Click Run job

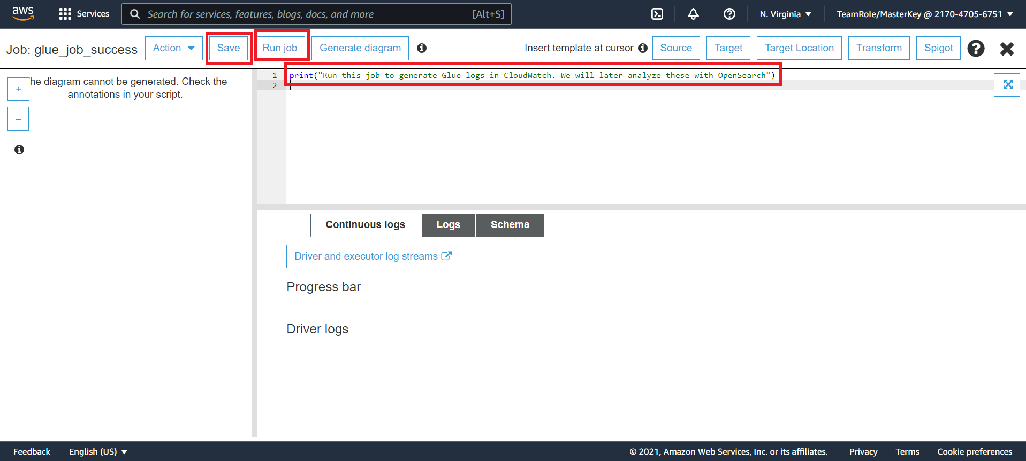point(280,48)
